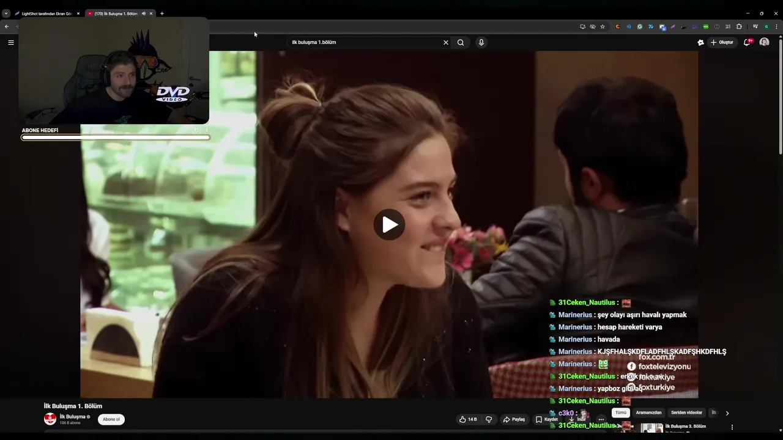The image size is (783, 440).
Task: Select the Aramanızdan filter chip
Action: [648, 413]
